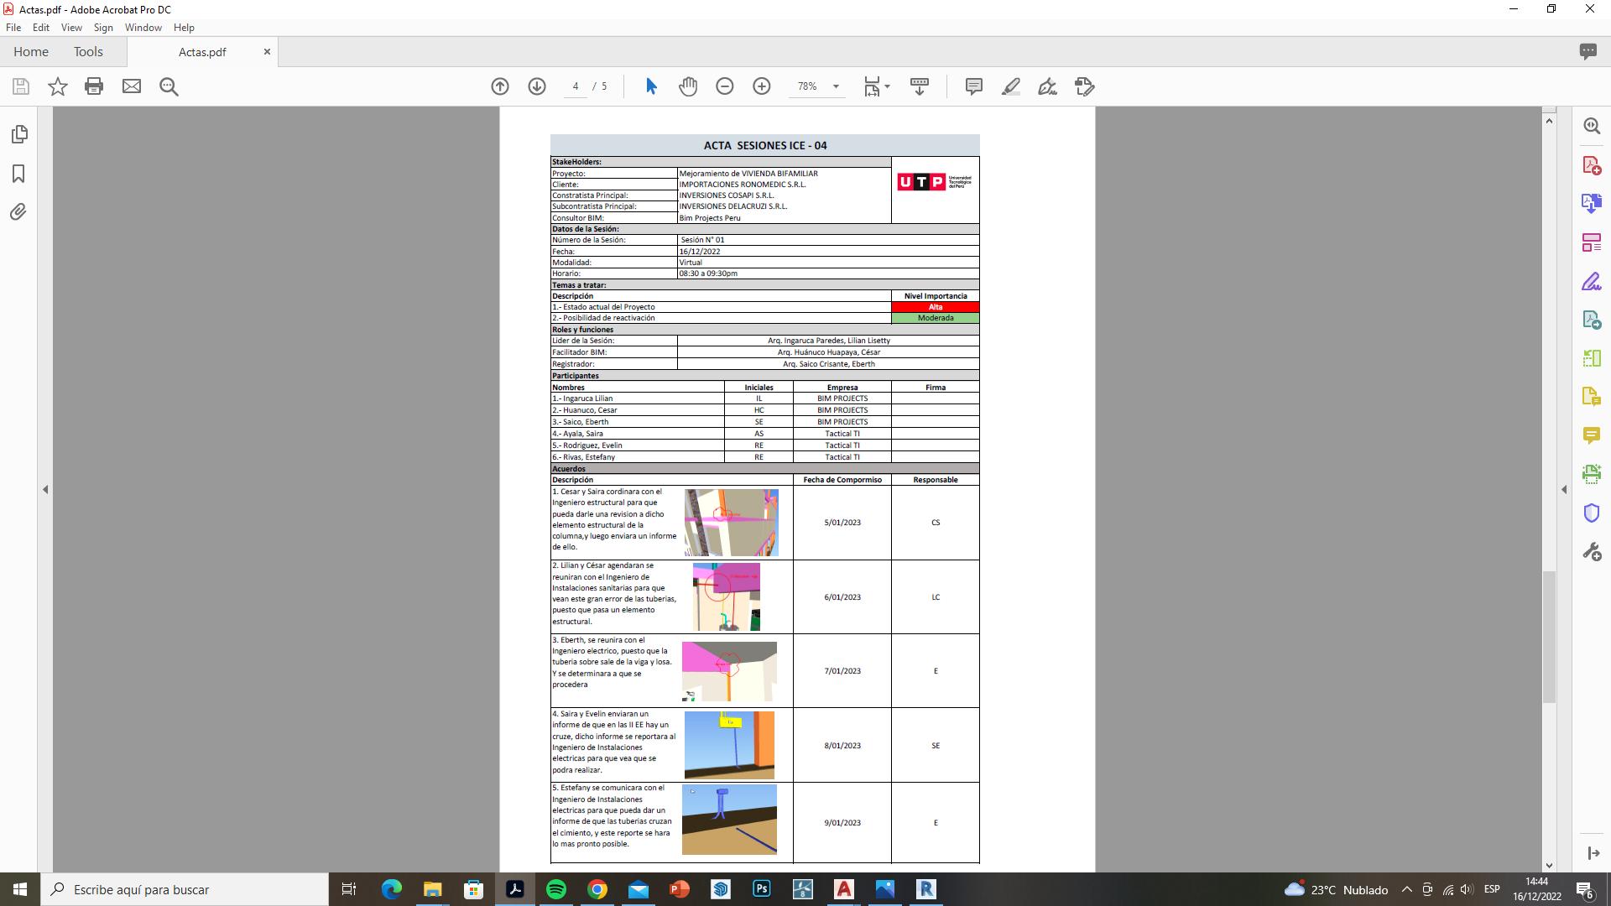Expand the left navigation pane arrow
The image size is (1611, 906).
click(45, 489)
